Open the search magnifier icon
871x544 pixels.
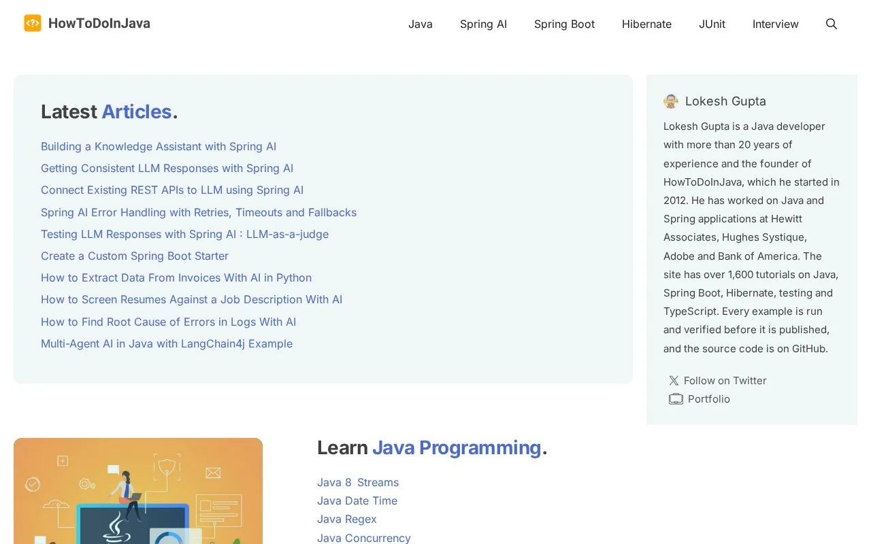tap(831, 24)
